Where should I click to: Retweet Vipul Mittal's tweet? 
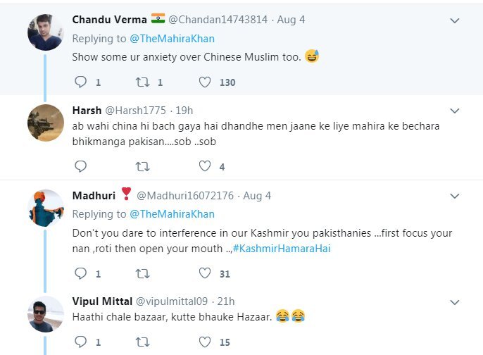pos(142,342)
